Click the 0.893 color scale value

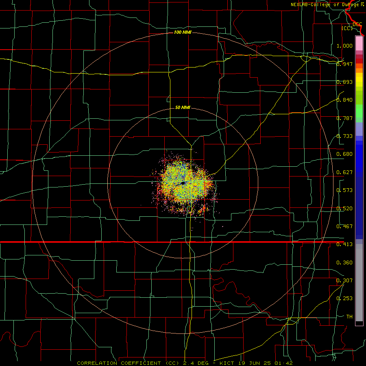(344, 82)
